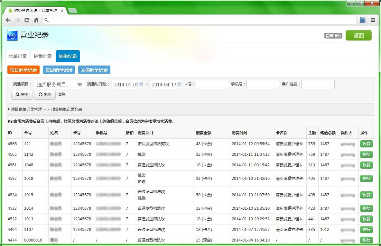Click the 项目销单记录管理 breadcrumb text
The image size is (381, 246).
pyautogui.click(x=26, y=110)
